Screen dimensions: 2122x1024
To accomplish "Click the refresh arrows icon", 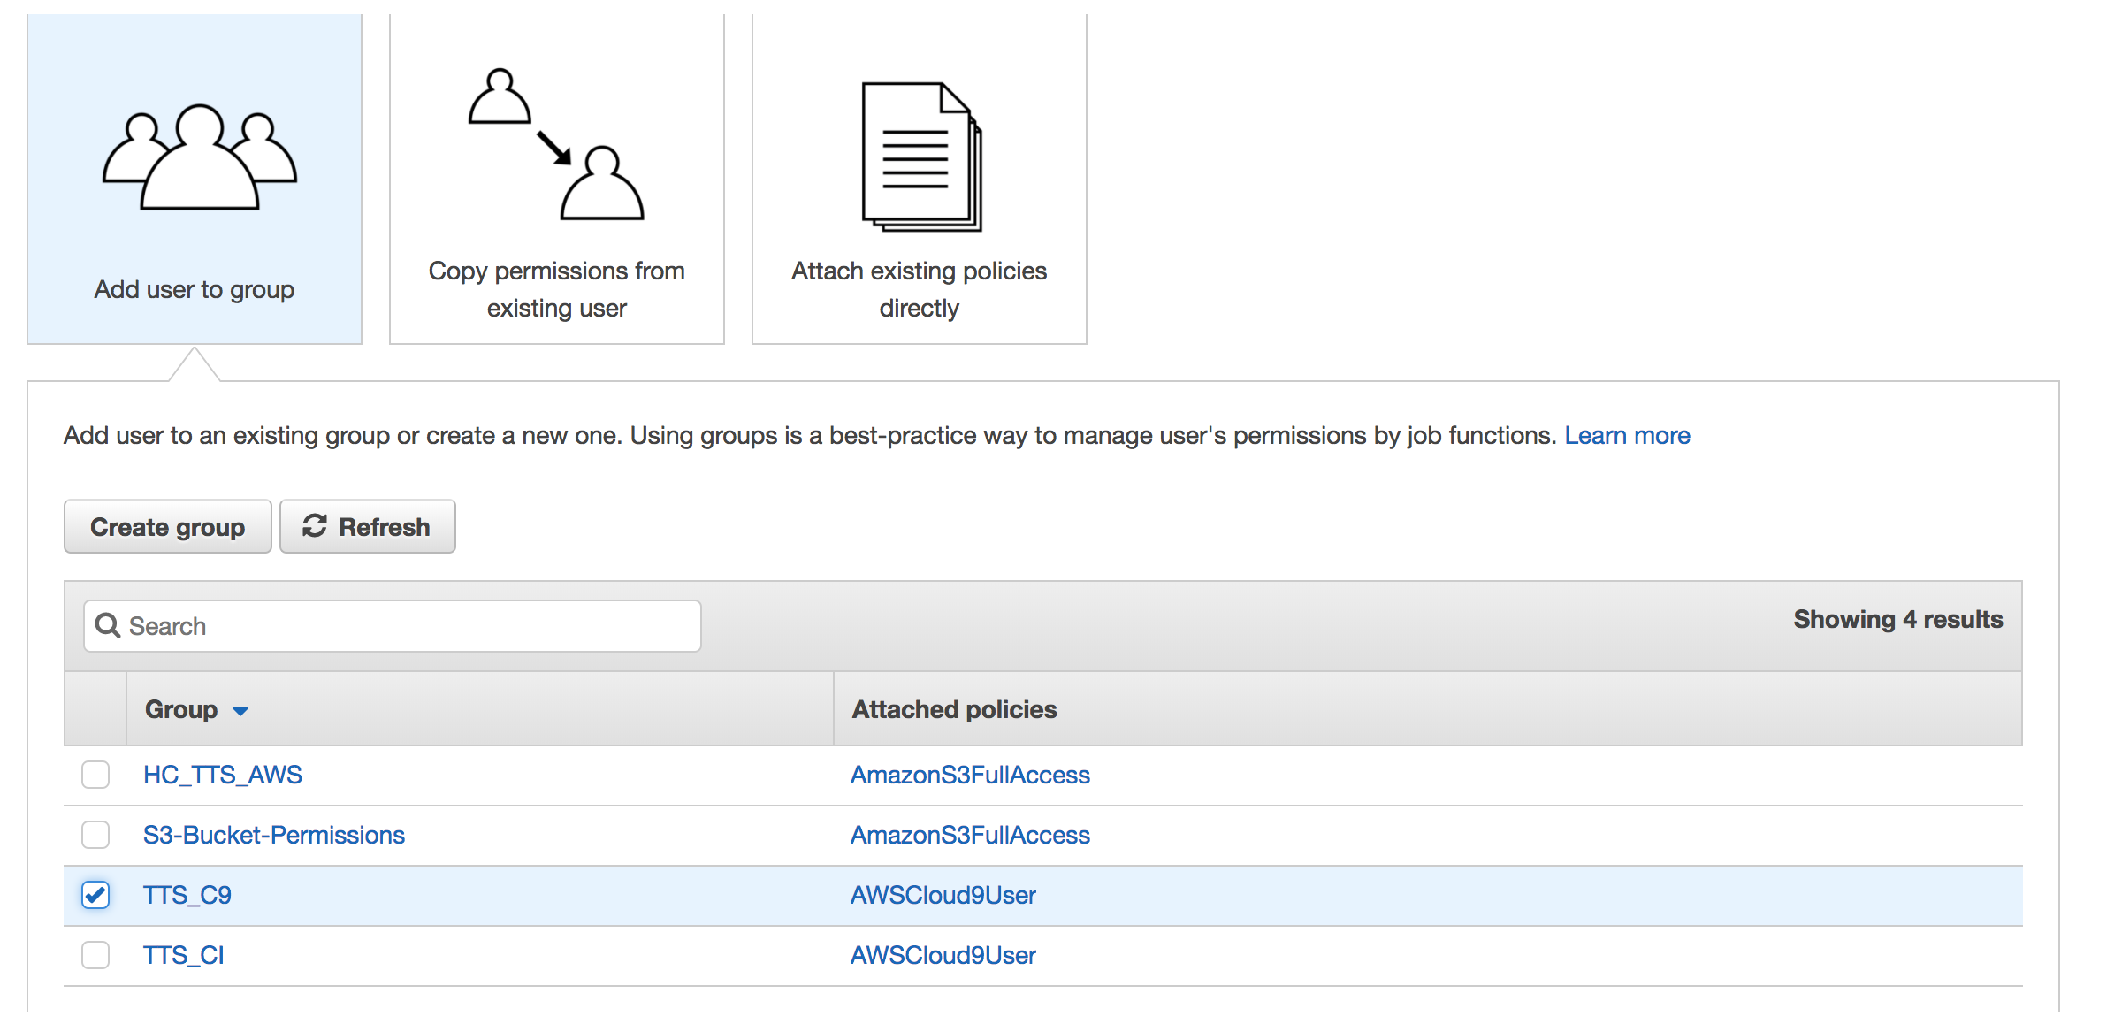I will (315, 526).
